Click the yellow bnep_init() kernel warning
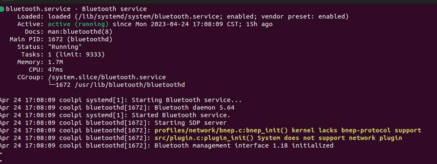 [288, 130]
